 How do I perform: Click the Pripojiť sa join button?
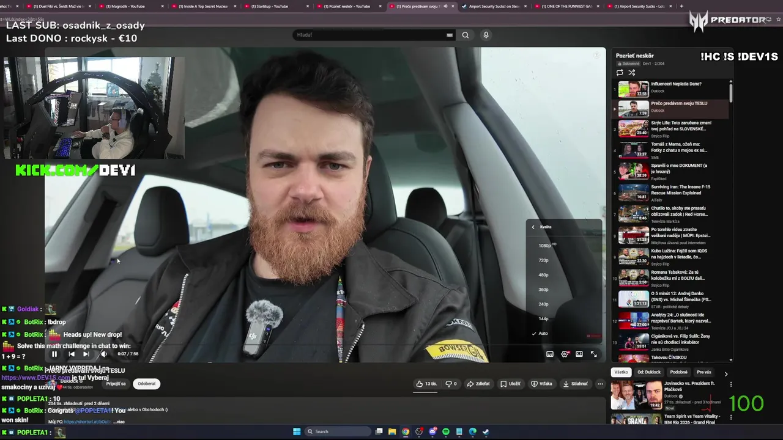[x=116, y=384]
